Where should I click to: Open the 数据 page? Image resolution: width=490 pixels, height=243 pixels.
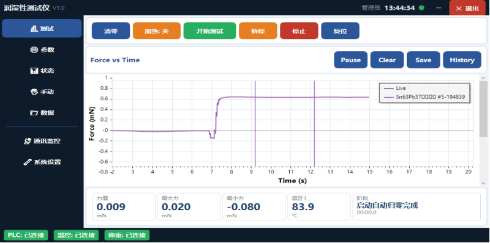(42, 113)
